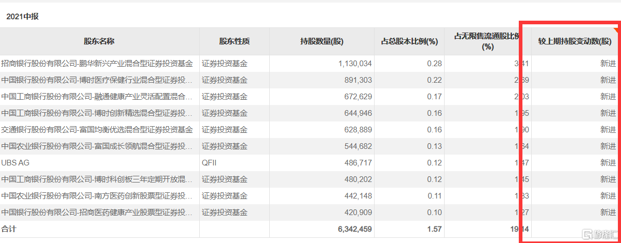621x243 pixels.
Task: Click the 较上期持股变动数(股) column header
Action: 575,41
